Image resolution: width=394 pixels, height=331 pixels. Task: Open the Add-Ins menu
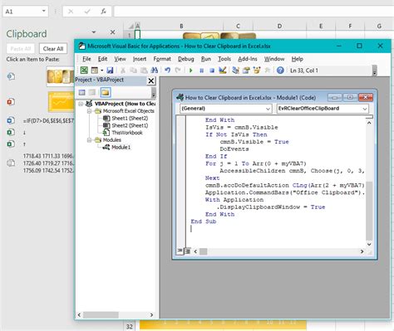point(248,59)
